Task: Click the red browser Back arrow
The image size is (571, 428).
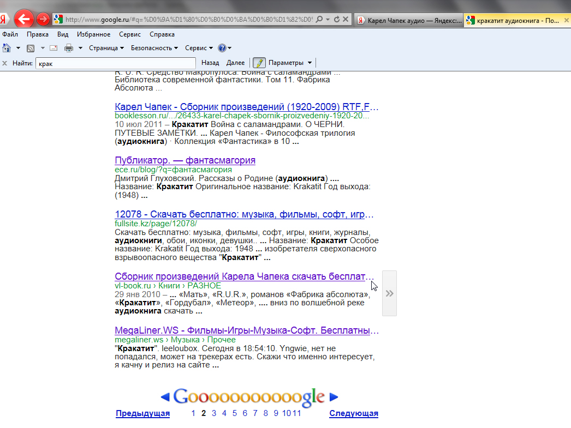Action: [24, 19]
